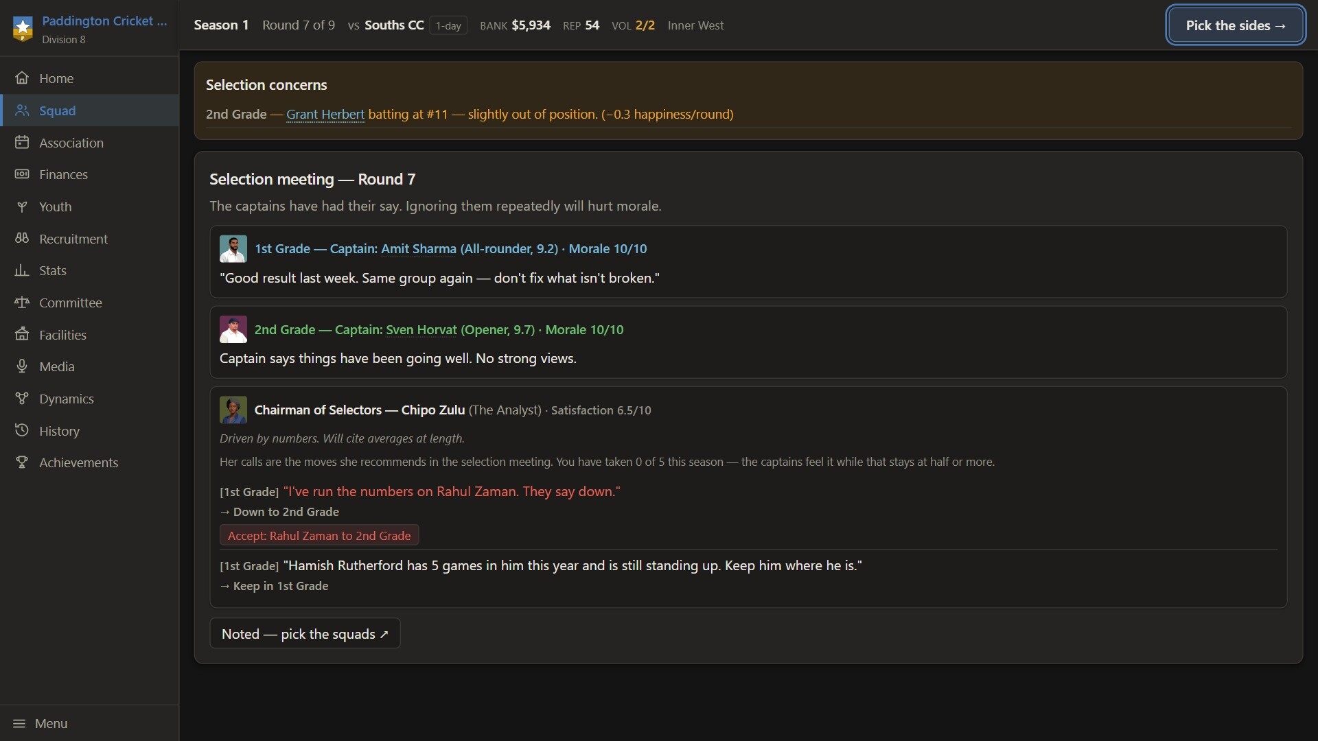This screenshot has height=741, width=1318.
Task: Click the History clock icon
Action: click(22, 431)
